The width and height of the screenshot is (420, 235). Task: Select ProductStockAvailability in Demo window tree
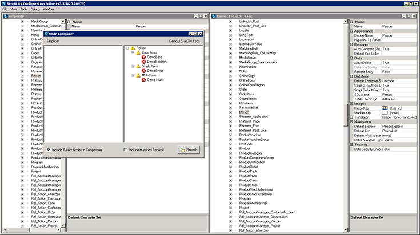click(x=255, y=194)
